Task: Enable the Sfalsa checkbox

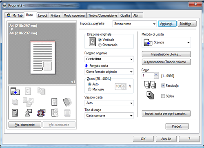Action: coord(163,96)
